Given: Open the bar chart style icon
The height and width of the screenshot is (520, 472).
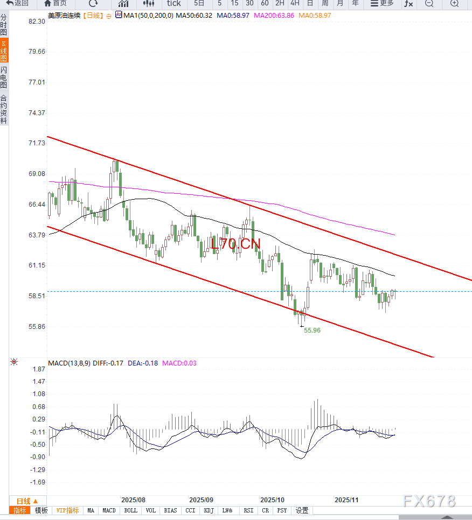Looking at the screenshot, I should 123,3.
